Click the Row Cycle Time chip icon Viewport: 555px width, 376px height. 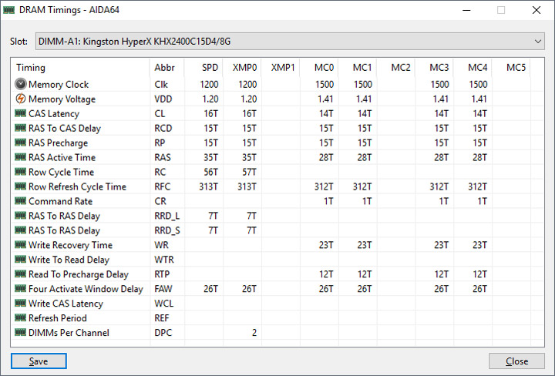pos(21,173)
